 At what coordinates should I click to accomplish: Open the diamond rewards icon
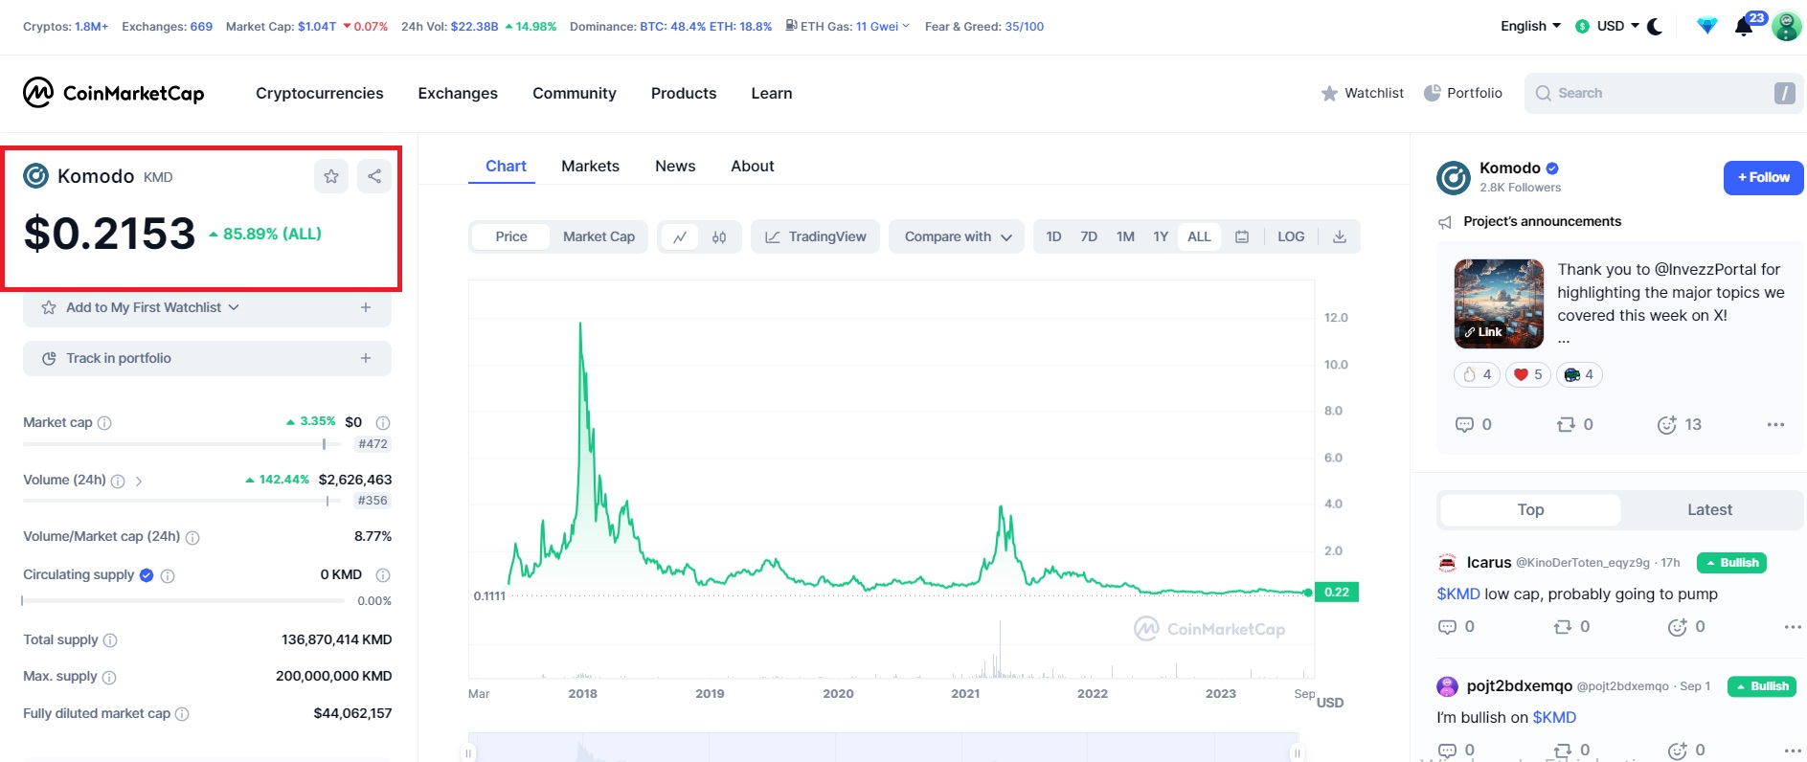click(x=1706, y=26)
